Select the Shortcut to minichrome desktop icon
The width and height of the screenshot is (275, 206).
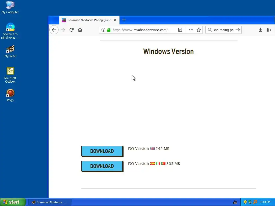click(10, 31)
